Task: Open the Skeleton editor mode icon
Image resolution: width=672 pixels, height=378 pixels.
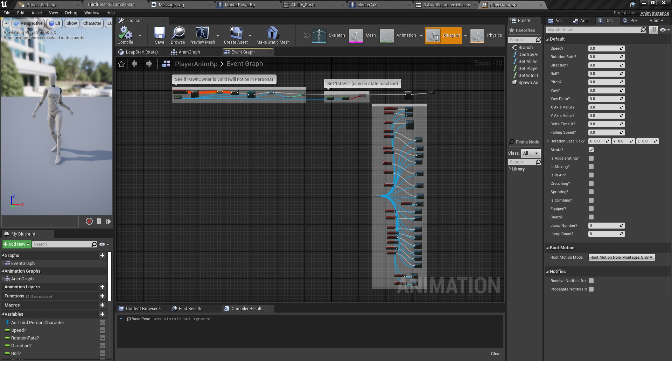Action: coord(319,35)
